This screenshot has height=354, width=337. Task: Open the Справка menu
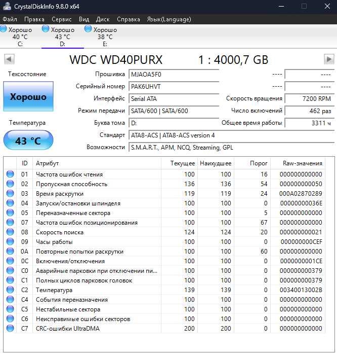(129, 19)
